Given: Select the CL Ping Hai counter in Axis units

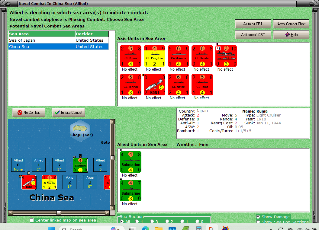Looking at the screenshot, I should pos(154,56).
